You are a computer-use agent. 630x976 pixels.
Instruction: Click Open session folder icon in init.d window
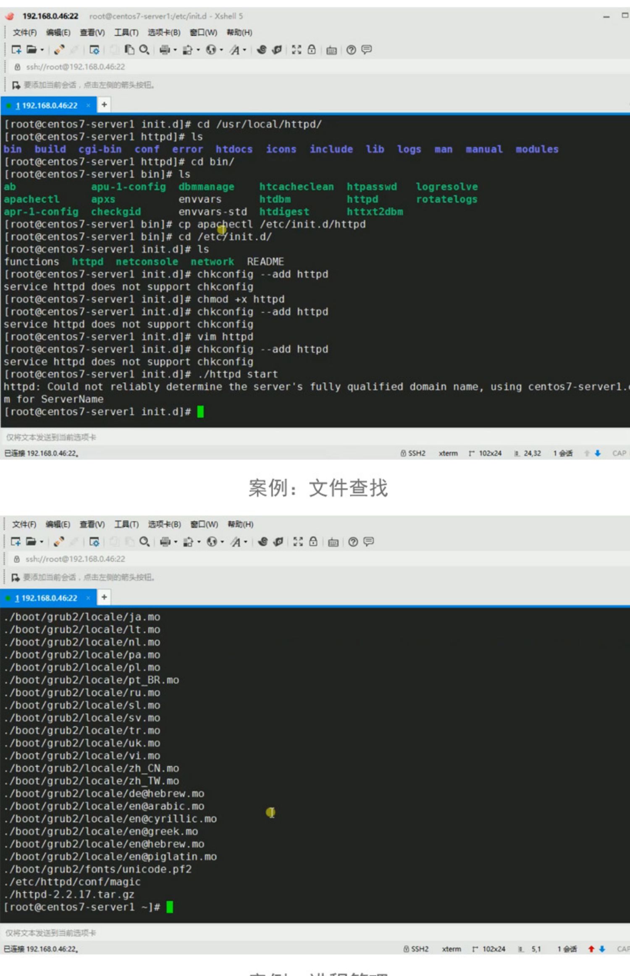point(31,50)
